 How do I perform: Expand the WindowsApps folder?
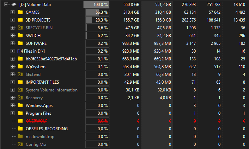(x=12, y=106)
